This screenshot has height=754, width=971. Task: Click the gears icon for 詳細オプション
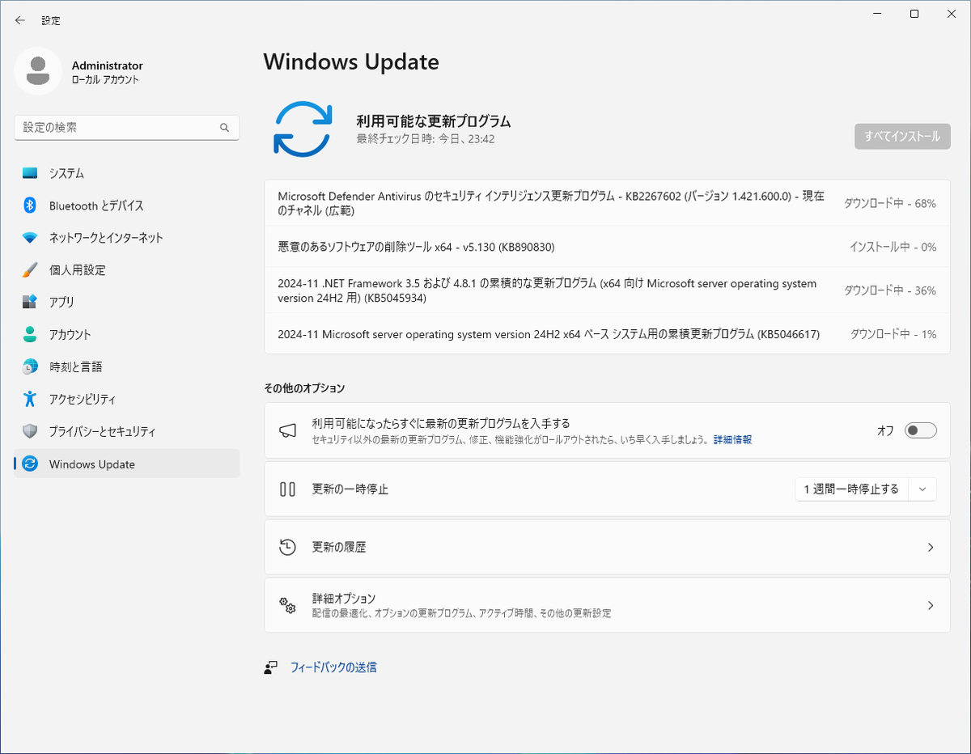287,605
